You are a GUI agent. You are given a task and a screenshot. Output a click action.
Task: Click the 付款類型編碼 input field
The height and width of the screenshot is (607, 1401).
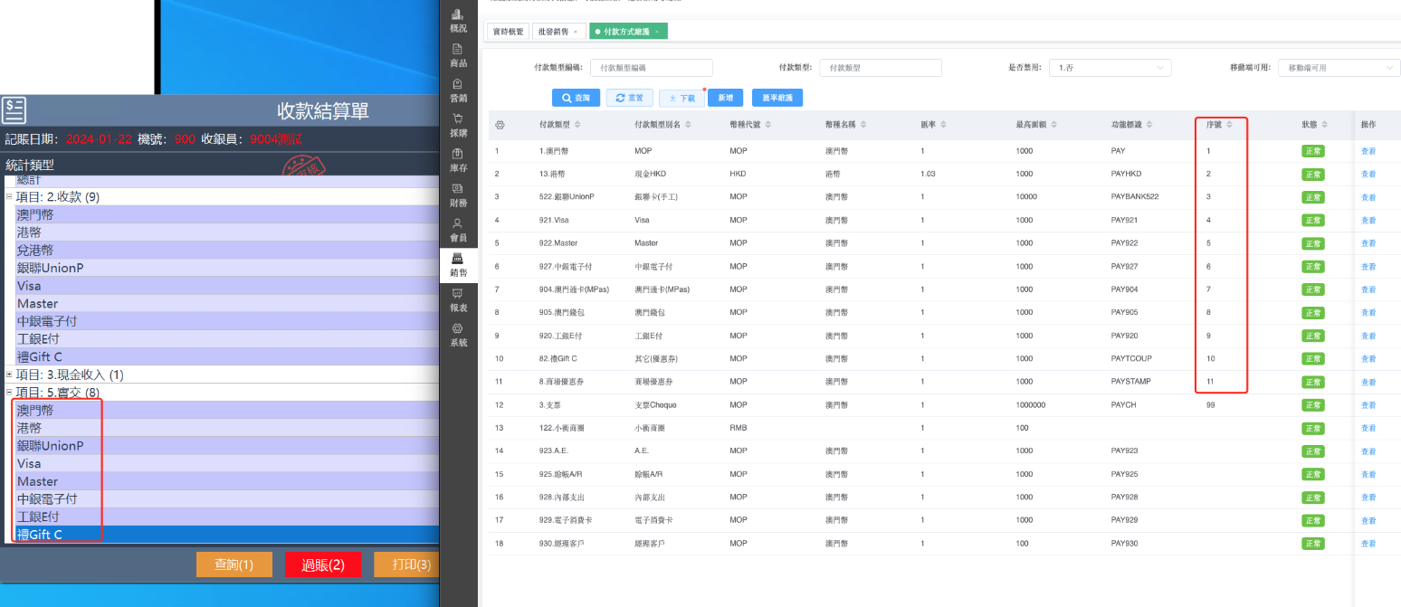click(651, 68)
